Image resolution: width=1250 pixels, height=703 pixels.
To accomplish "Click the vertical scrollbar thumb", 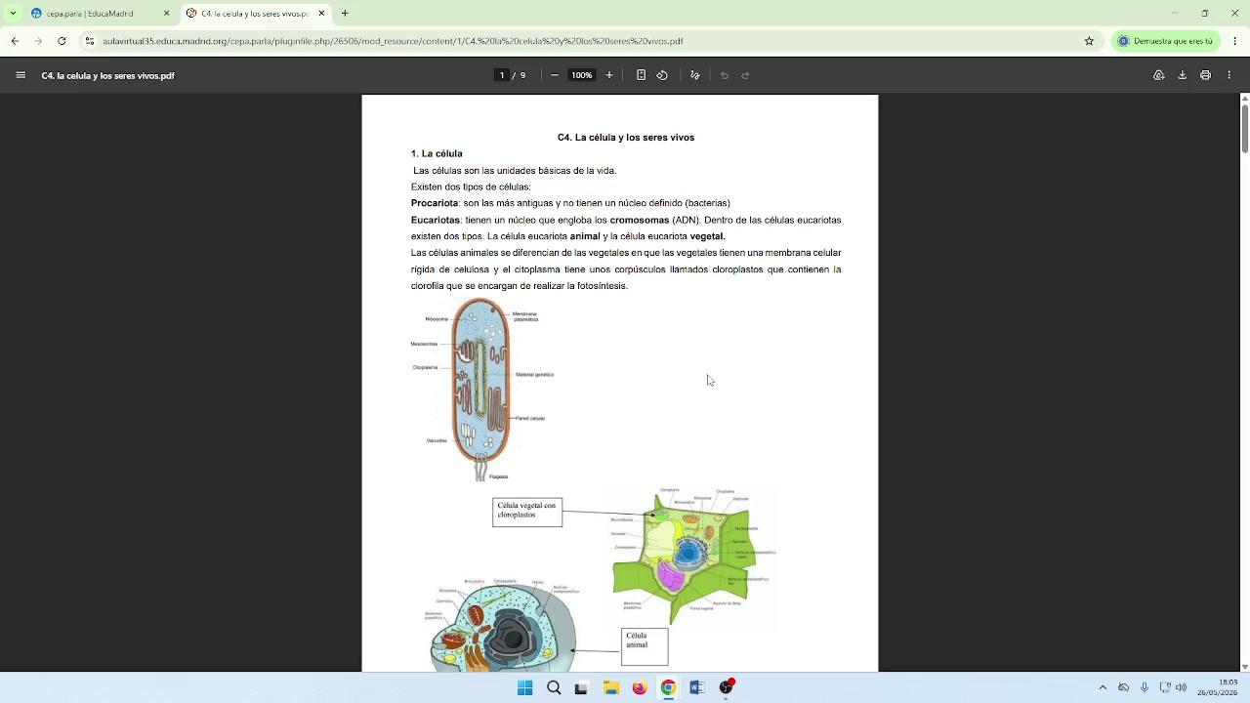I will 1244,128.
